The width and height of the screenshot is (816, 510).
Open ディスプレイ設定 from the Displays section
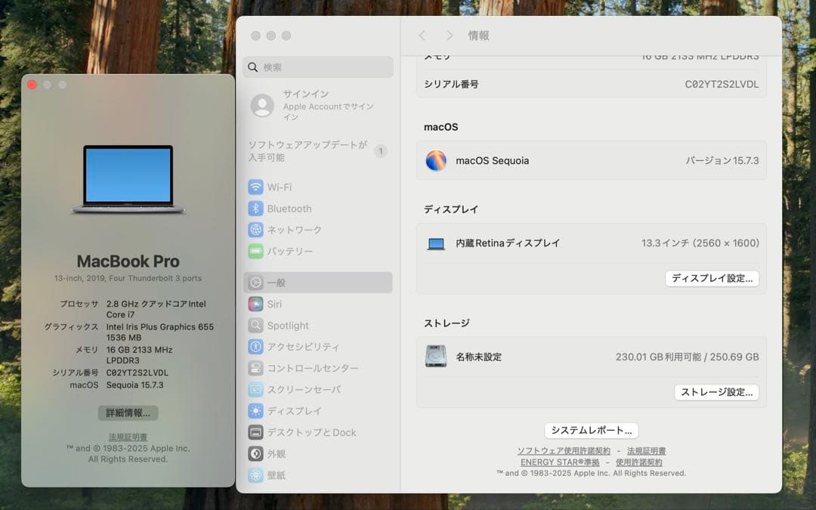(711, 278)
